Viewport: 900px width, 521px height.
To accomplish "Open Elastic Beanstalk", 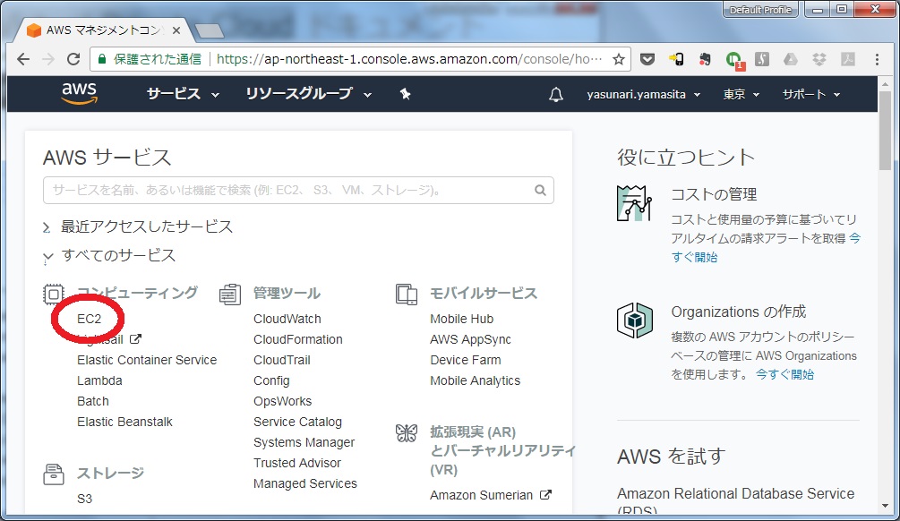I will tap(124, 423).
